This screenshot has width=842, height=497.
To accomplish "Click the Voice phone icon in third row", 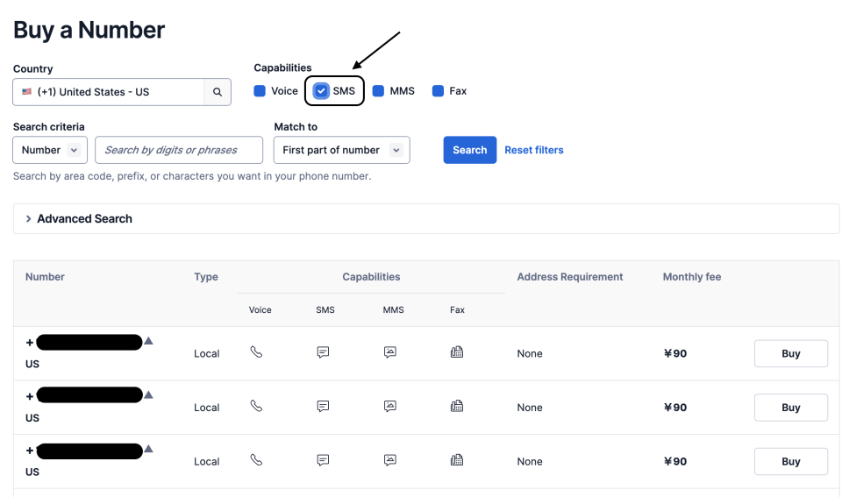I will pos(256,460).
